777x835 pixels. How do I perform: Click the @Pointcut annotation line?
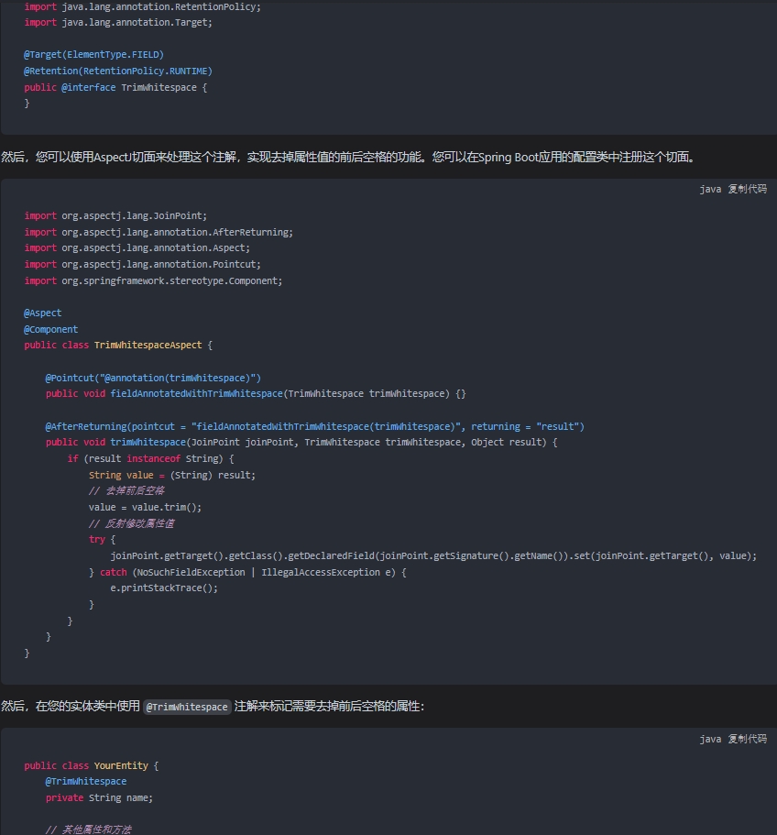[x=153, y=378]
